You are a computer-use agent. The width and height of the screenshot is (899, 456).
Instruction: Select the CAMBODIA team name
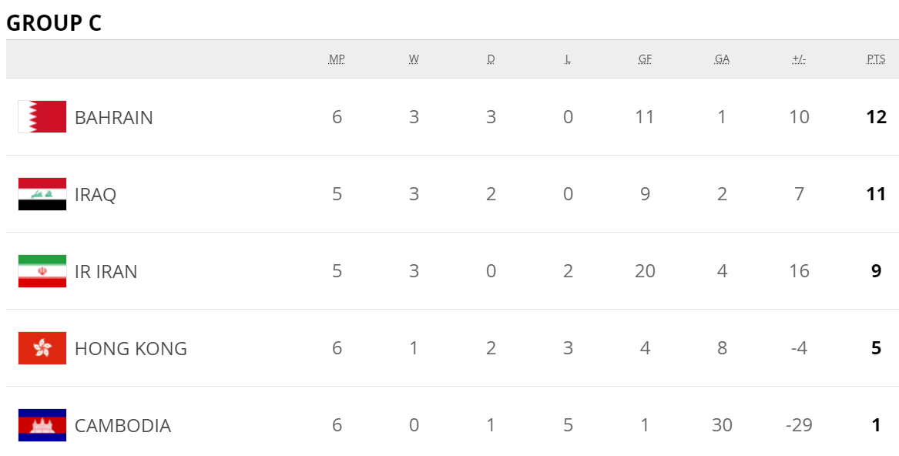click(x=122, y=426)
